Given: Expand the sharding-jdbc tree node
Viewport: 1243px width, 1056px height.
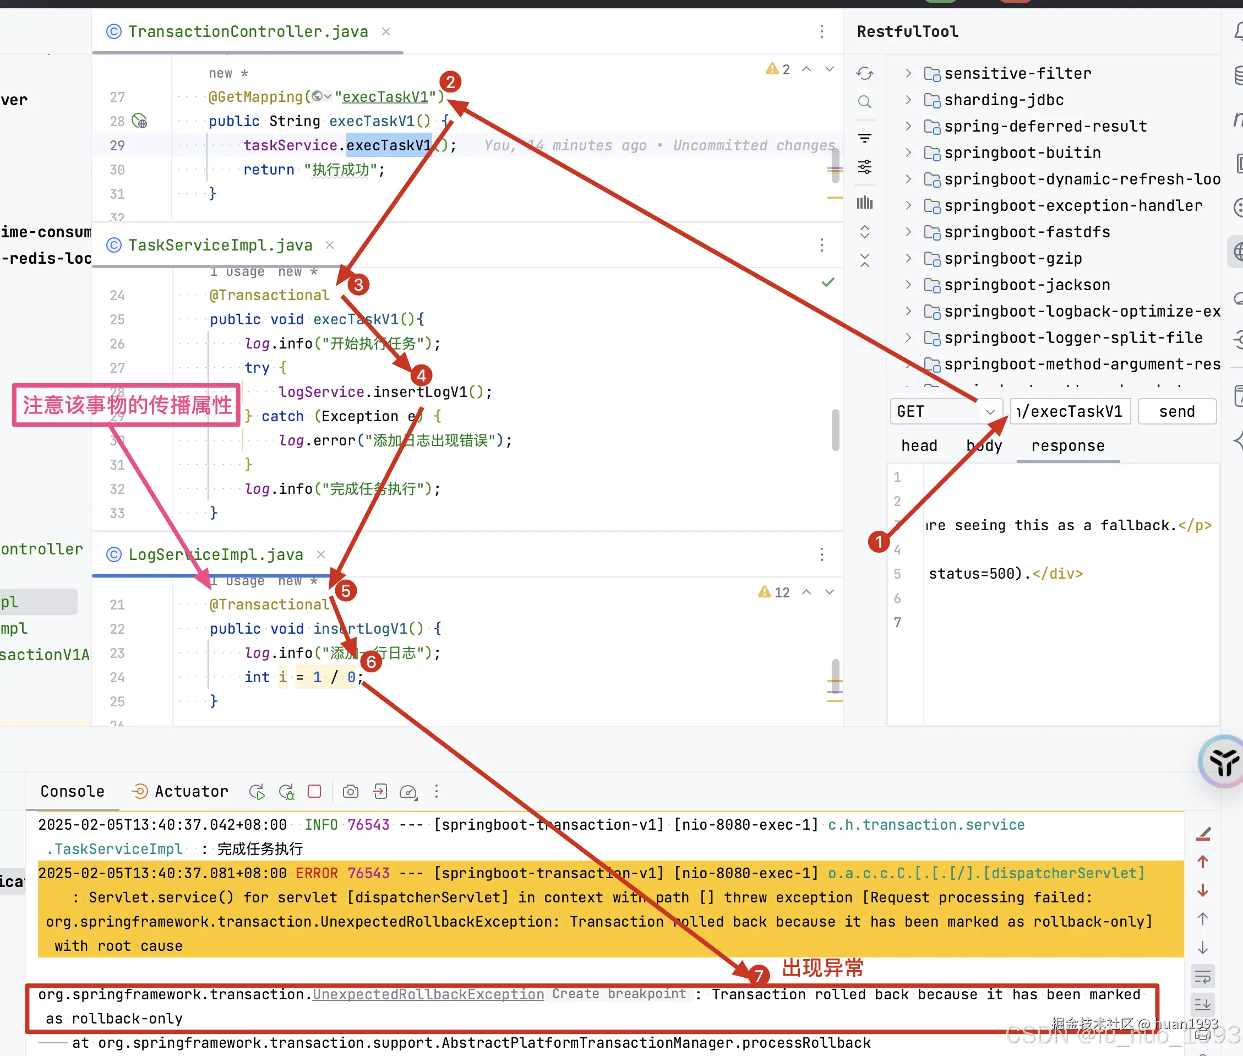Looking at the screenshot, I should pos(908,100).
